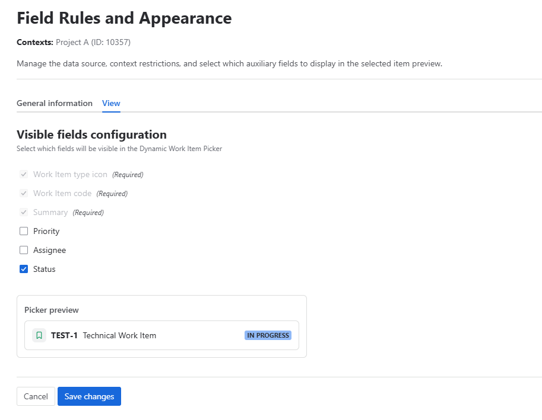Switch to the General information tab

pyautogui.click(x=55, y=103)
